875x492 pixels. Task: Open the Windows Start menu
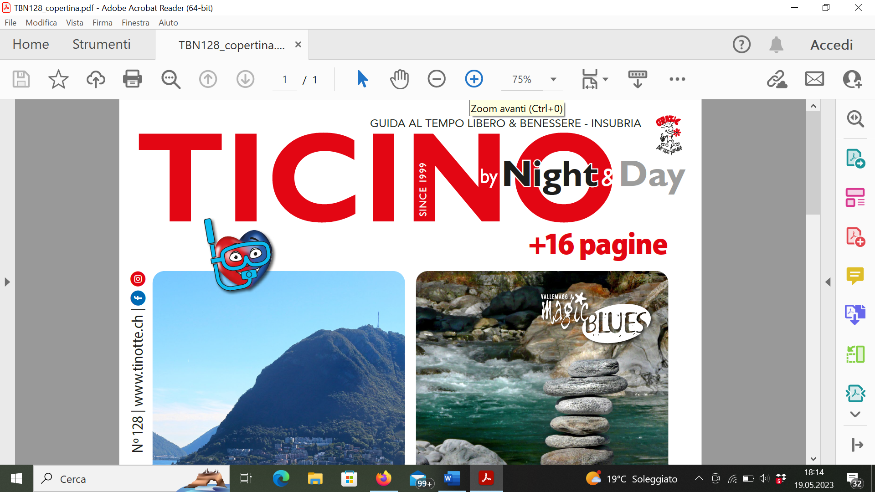[16, 478]
